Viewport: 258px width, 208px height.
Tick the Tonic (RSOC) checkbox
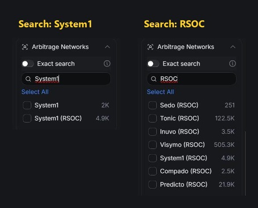(x=152, y=119)
